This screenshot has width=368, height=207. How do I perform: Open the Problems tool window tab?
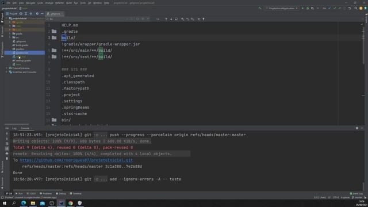[46, 194]
